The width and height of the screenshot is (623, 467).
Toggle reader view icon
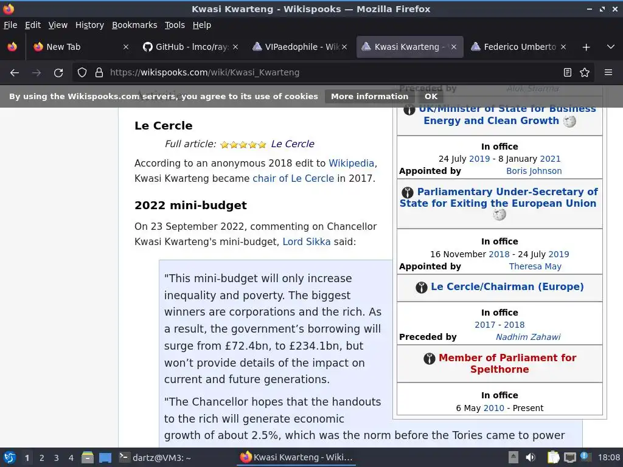[x=568, y=73]
